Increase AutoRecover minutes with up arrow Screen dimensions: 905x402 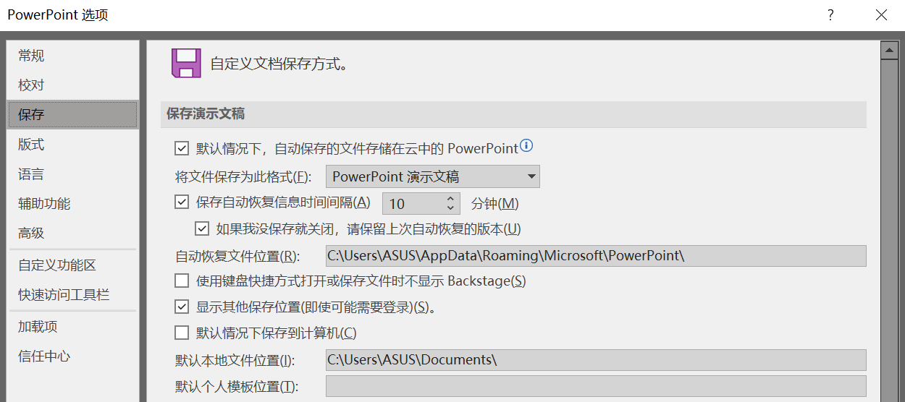click(x=450, y=199)
